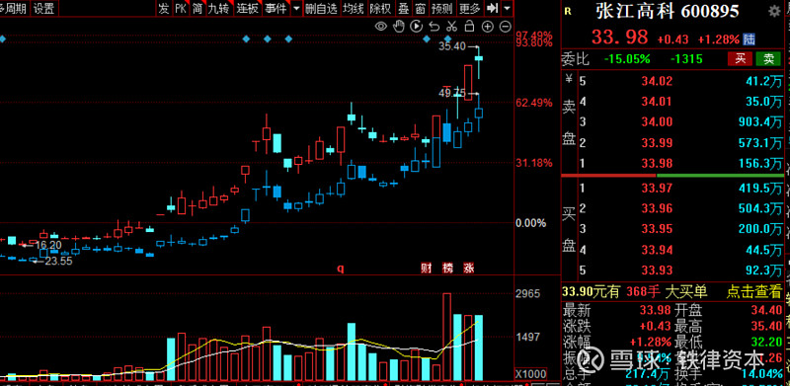This screenshot has width=790, height=386.
Task: Expand the 更多 toolbar menu
Action: point(470,8)
